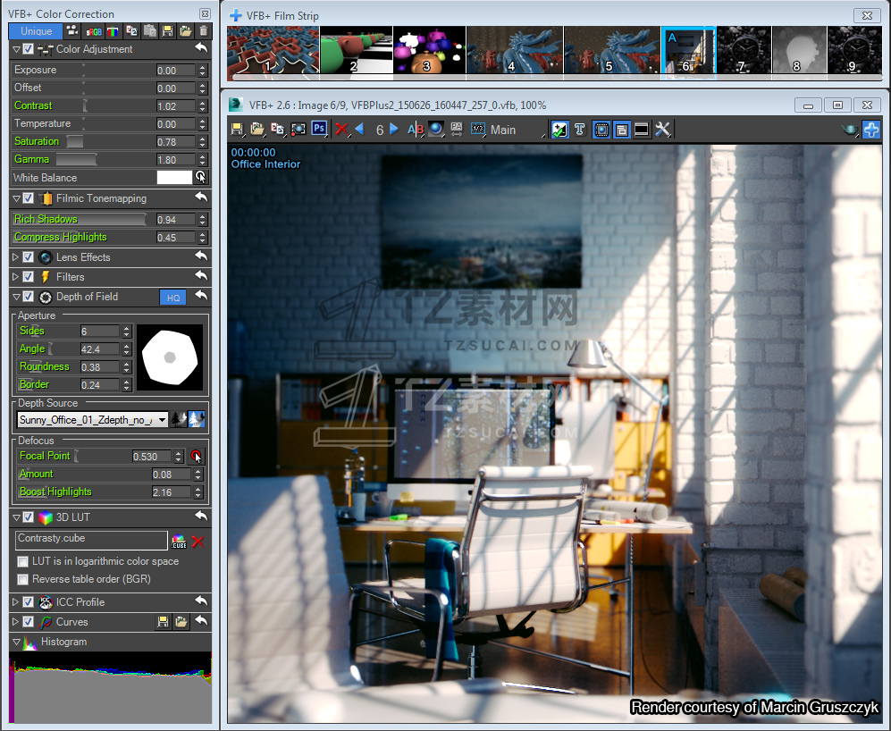
Task: Click the Contrasty.cube file field
Action: [x=91, y=540]
